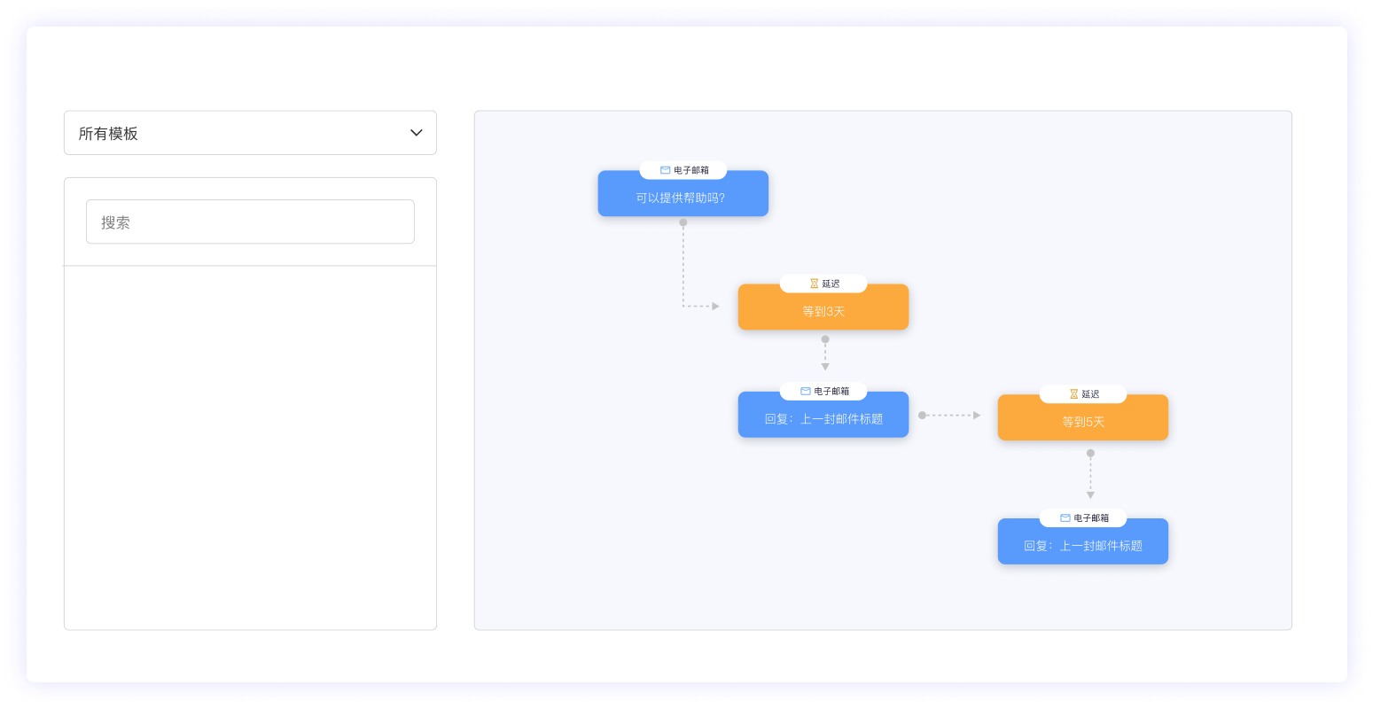This screenshot has width=1373, height=708.
Task: Click envelope icon on 可以提供帮助吗? node
Action: click(665, 170)
